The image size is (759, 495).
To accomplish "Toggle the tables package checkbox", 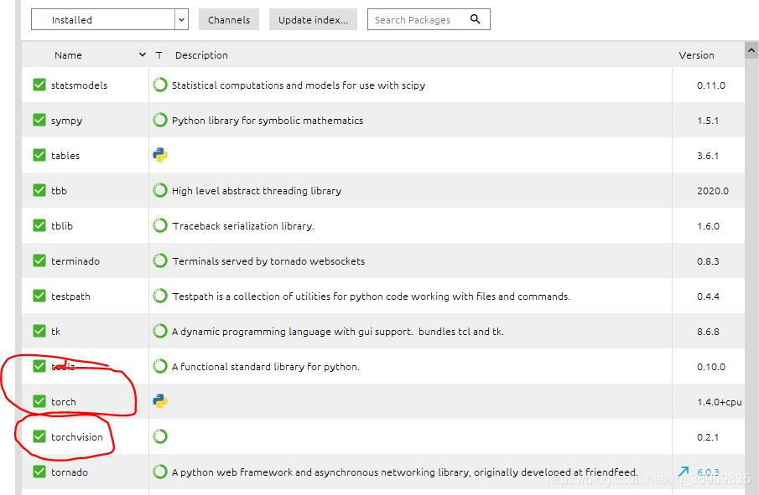I will pos(39,155).
